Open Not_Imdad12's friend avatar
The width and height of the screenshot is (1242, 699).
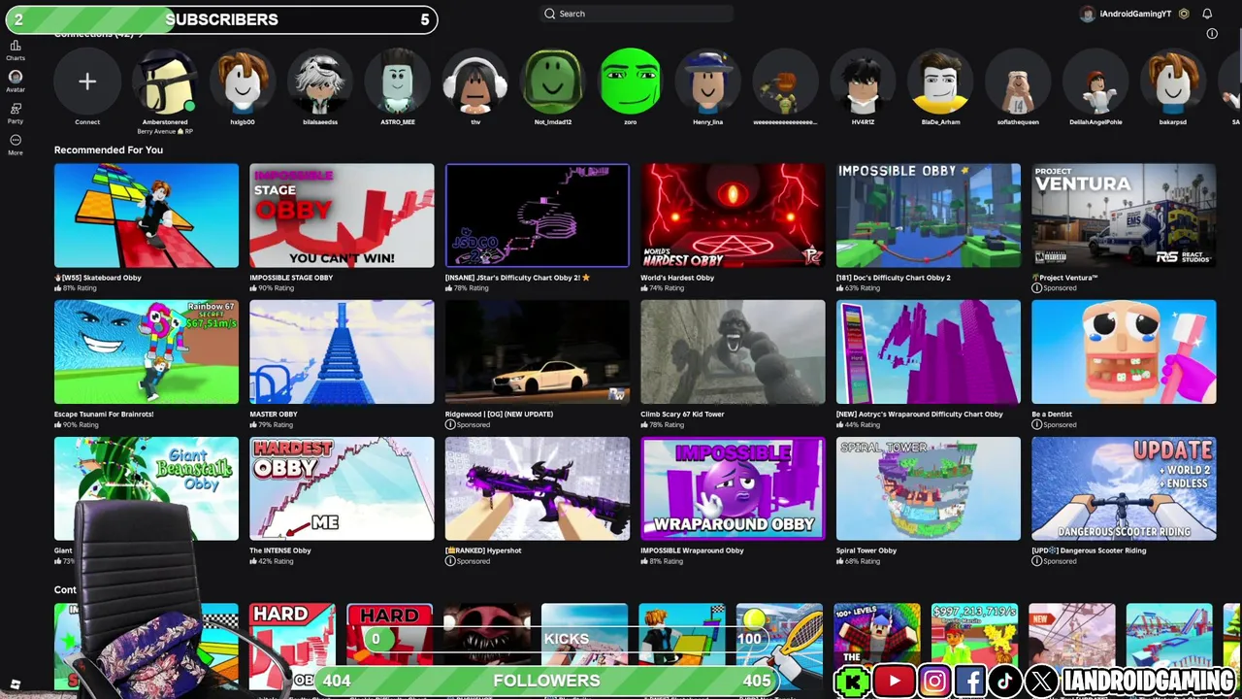coord(553,82)
